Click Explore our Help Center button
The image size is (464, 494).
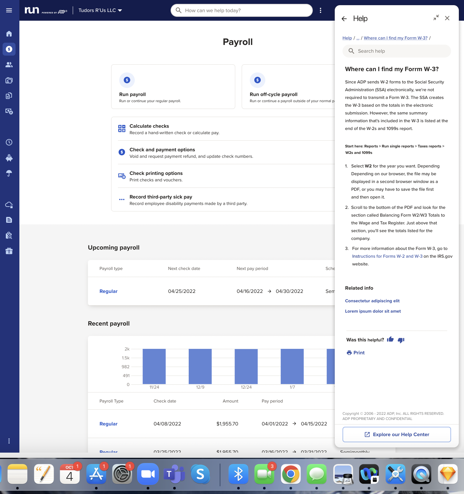(397, 435)
